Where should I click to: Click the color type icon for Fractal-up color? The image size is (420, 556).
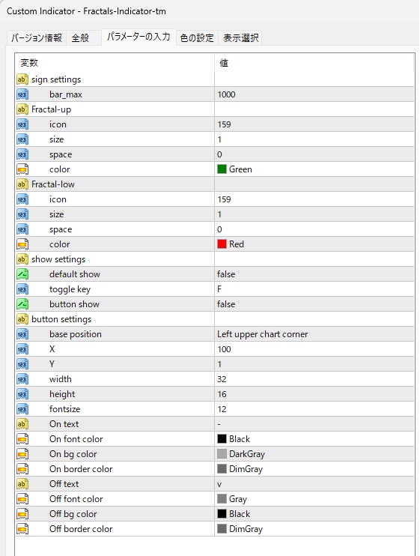click(22, 169)
